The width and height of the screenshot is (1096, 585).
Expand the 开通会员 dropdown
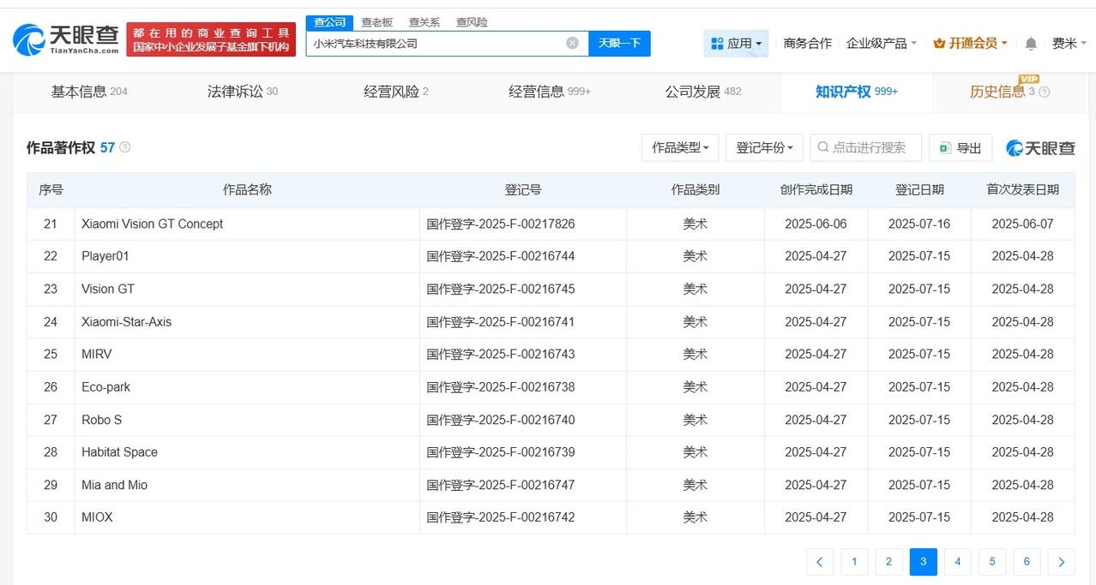[x=970, y=42]
